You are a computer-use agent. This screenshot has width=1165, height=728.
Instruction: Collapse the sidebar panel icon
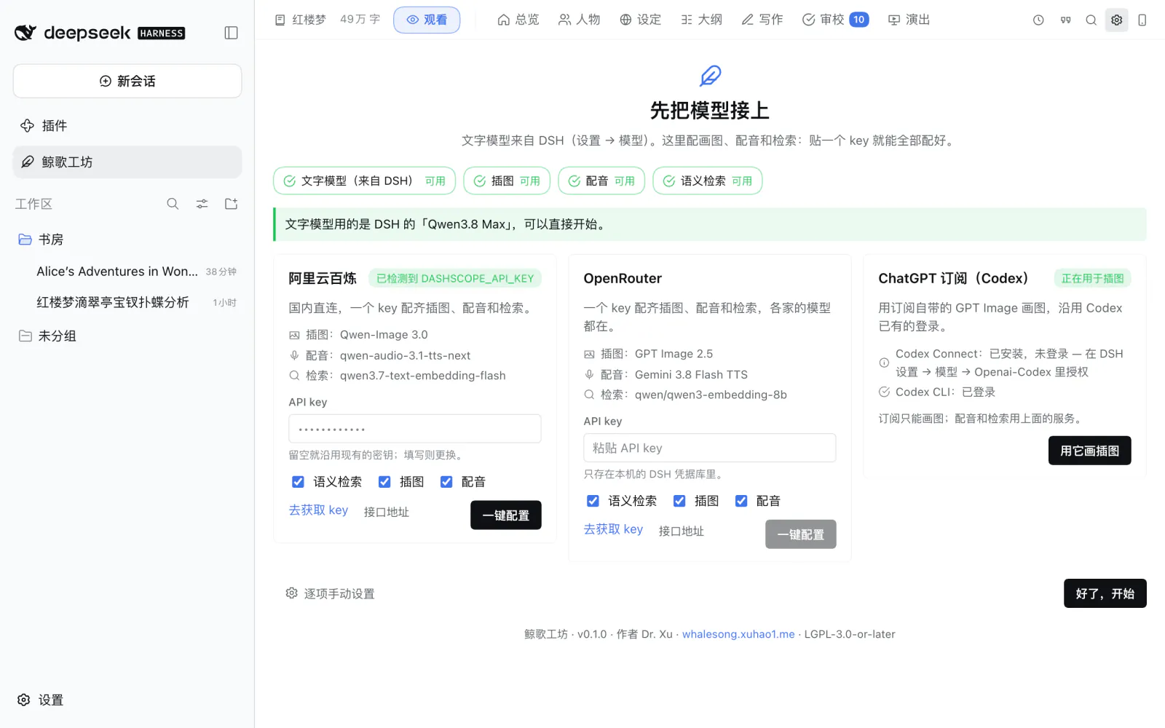(231, 33)
